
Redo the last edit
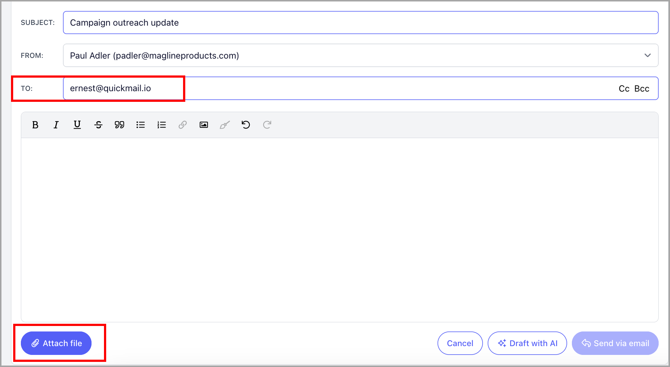pos(267,125)
